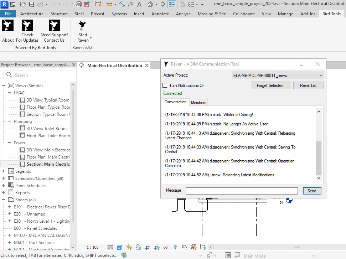346x259 pixels.
Task: Click the Visual Style cube icon
Action: [x=120, y=247]
